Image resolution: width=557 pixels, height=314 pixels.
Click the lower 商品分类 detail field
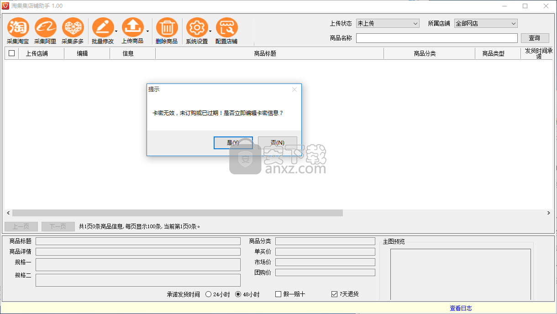(325, 241)
